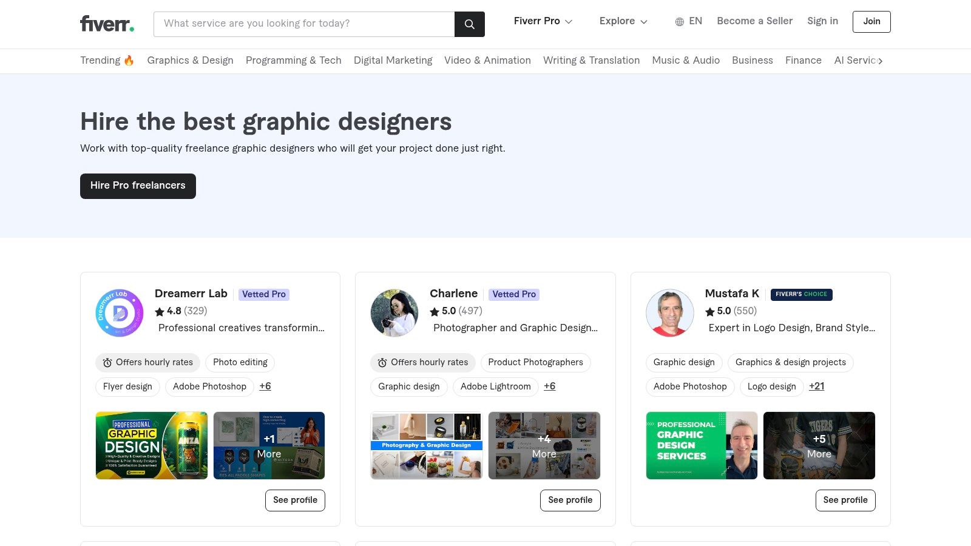Select the Flyer design tag
Viewport: 971px width, 546px height.
(127, 387)
